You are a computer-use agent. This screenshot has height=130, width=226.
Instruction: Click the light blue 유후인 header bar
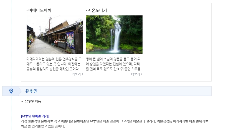pyautogui.click(x=107, y=91)
